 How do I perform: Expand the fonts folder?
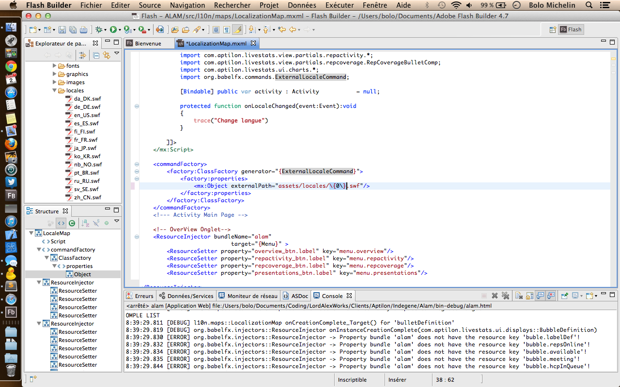(54, 66)
